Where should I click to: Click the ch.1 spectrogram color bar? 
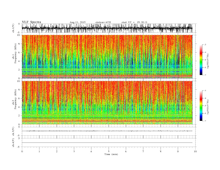(201, 60)
